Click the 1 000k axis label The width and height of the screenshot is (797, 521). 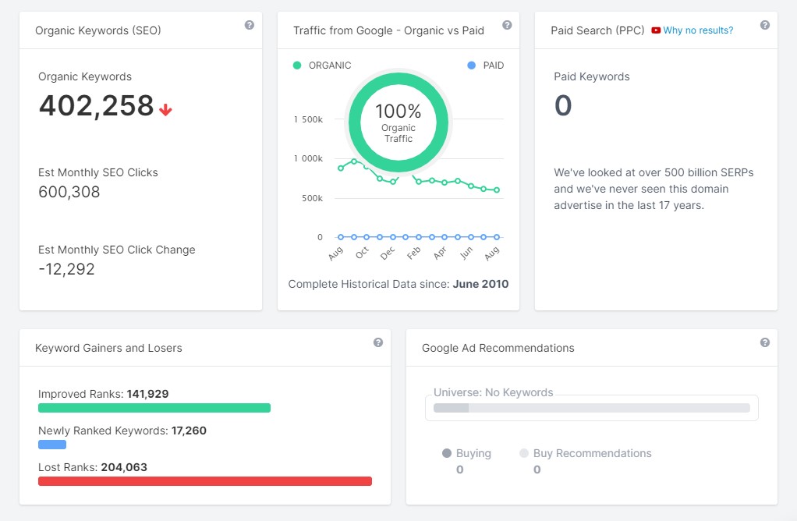tap(309, 158)
